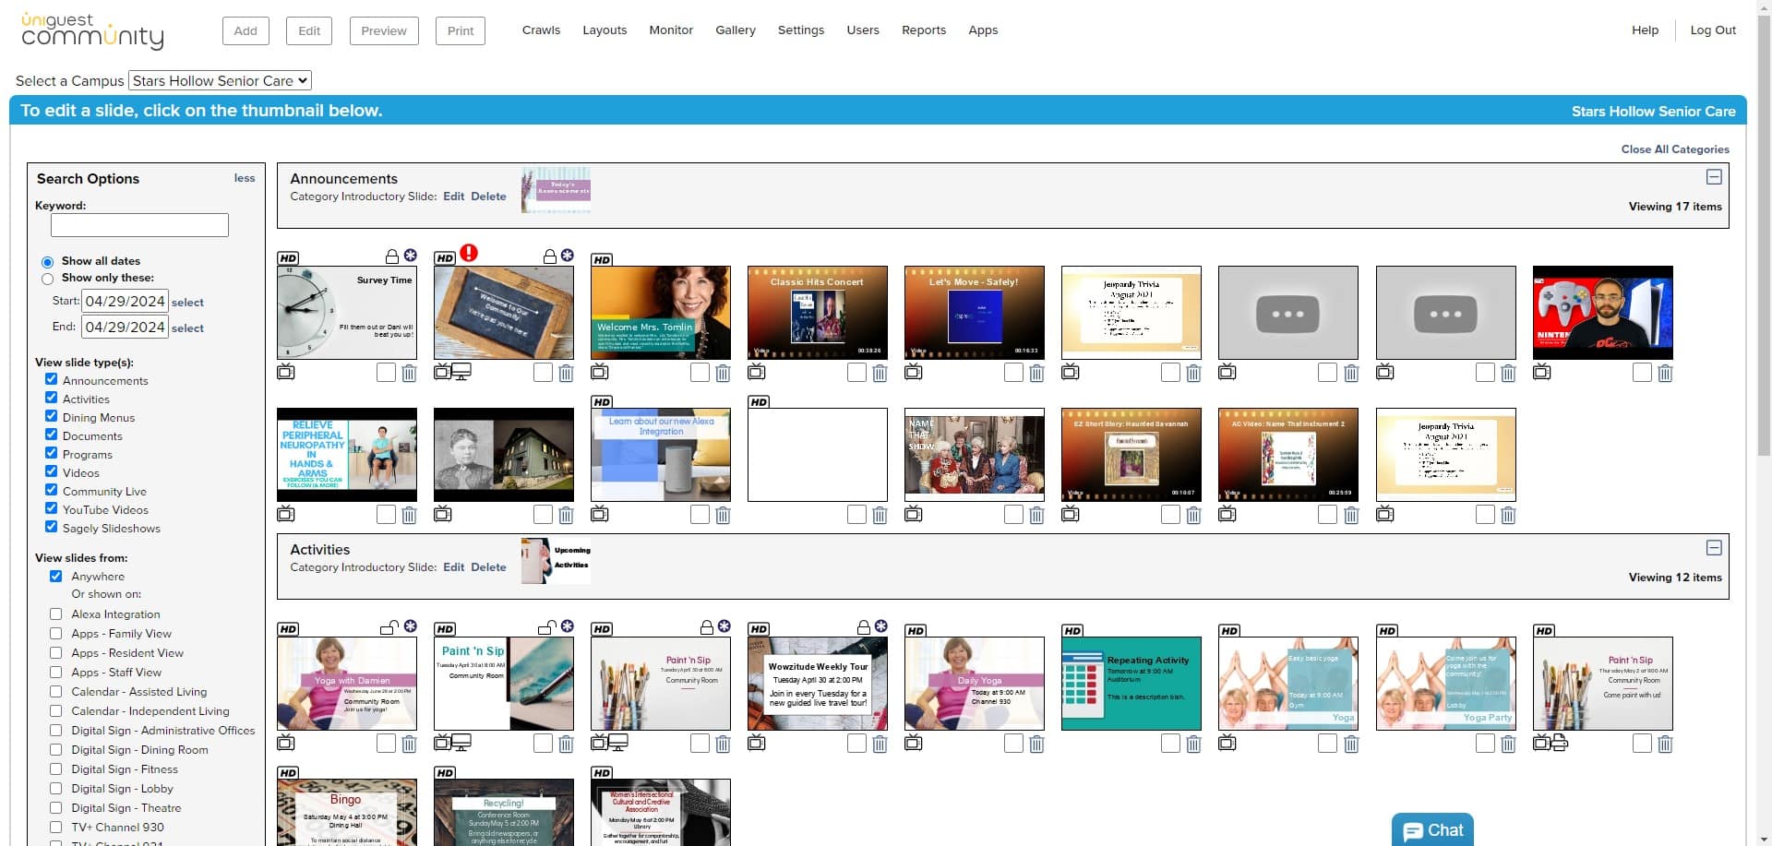Click the TV and monitor icon under chalkboard slide
This screenshot has height=846, width=1772.
pos(452,372)
